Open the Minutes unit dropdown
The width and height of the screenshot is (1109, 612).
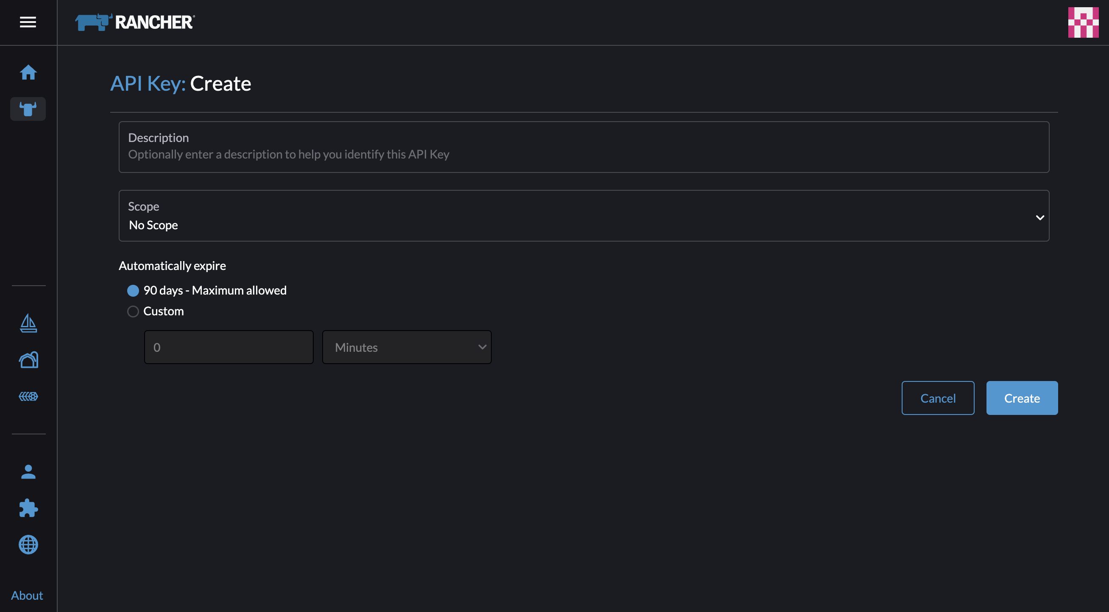(407, 347)
